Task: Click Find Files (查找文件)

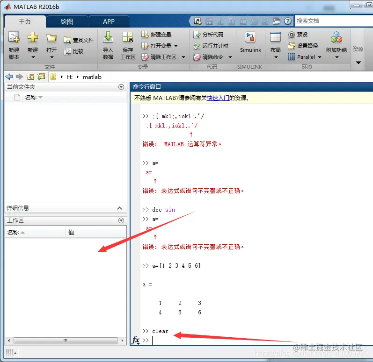Action: 79,40
